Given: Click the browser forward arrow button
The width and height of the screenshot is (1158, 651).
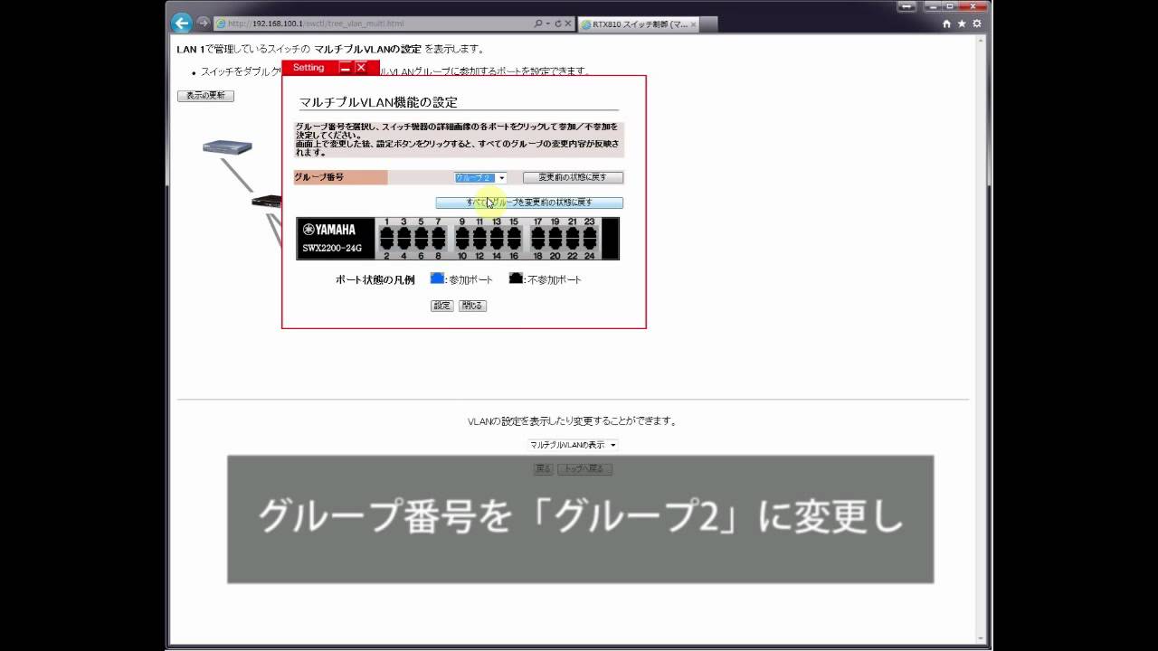Looking at the screenshot, I should (204, 24).
